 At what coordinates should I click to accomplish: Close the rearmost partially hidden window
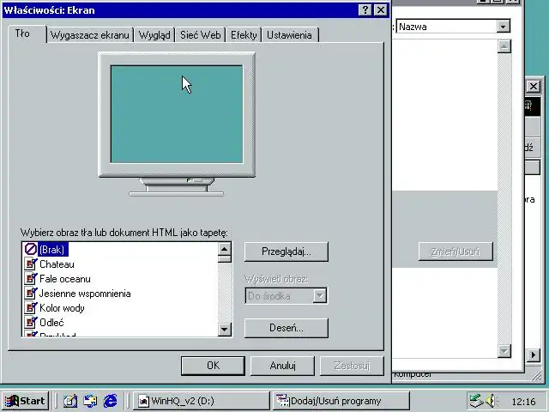coord(534,86)
